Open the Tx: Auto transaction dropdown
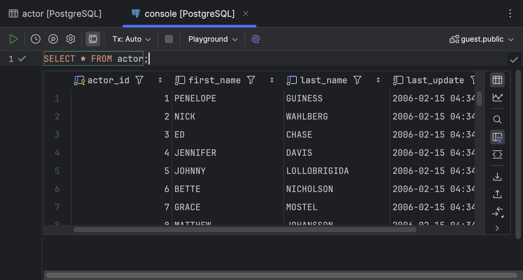523x280 pixels. (x=131, y=39)
